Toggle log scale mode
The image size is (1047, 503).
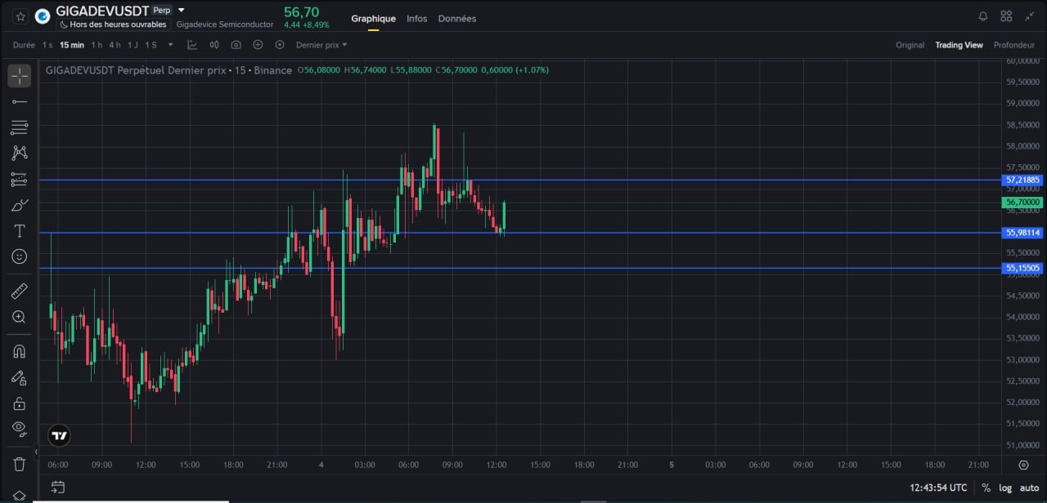tap(1004, 487)
